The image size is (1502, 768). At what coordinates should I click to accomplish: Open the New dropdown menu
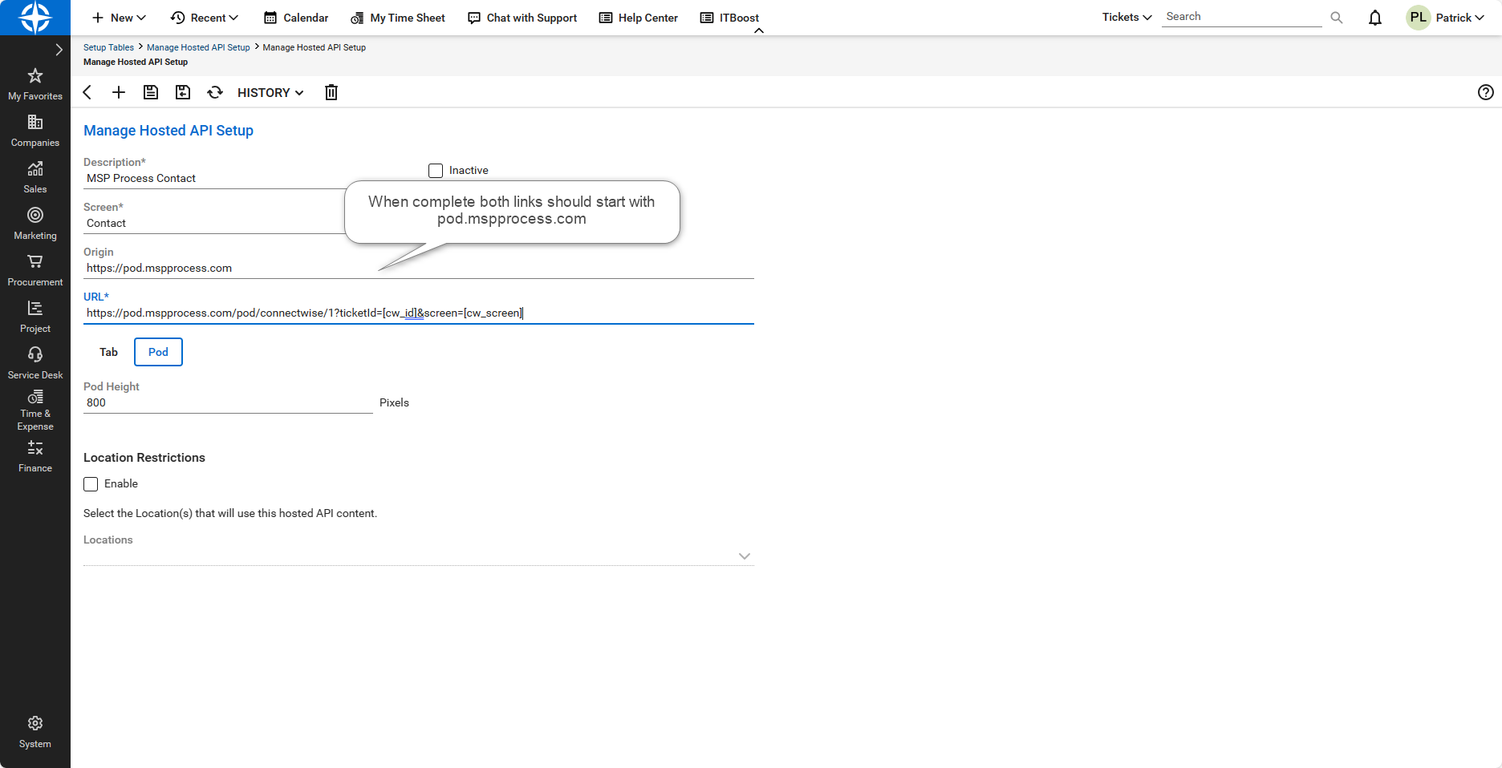119,18
